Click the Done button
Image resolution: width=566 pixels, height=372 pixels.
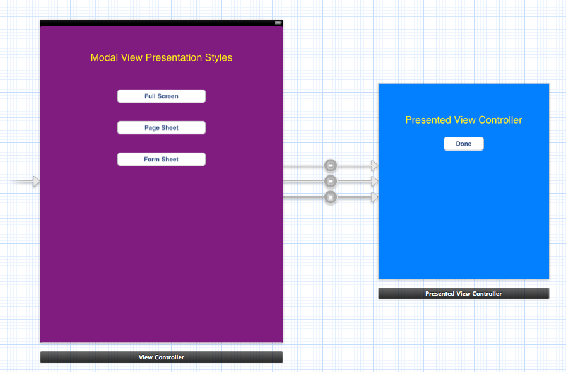click(464, 144)
